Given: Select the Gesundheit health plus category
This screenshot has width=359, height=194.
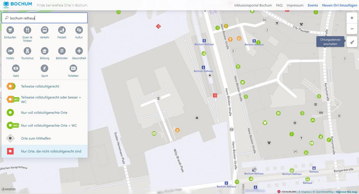Looking at the screenshot, I should pos(79,51).
